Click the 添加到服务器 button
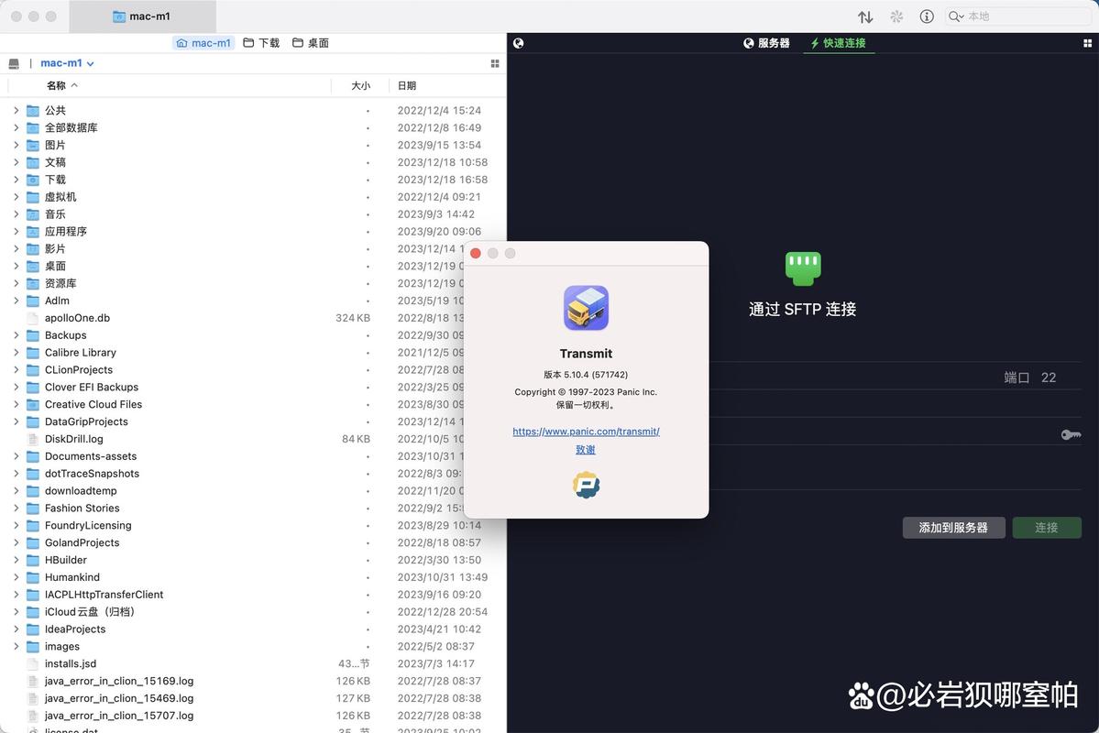This screenshot has height=733, width=1099. pos(953,528)
